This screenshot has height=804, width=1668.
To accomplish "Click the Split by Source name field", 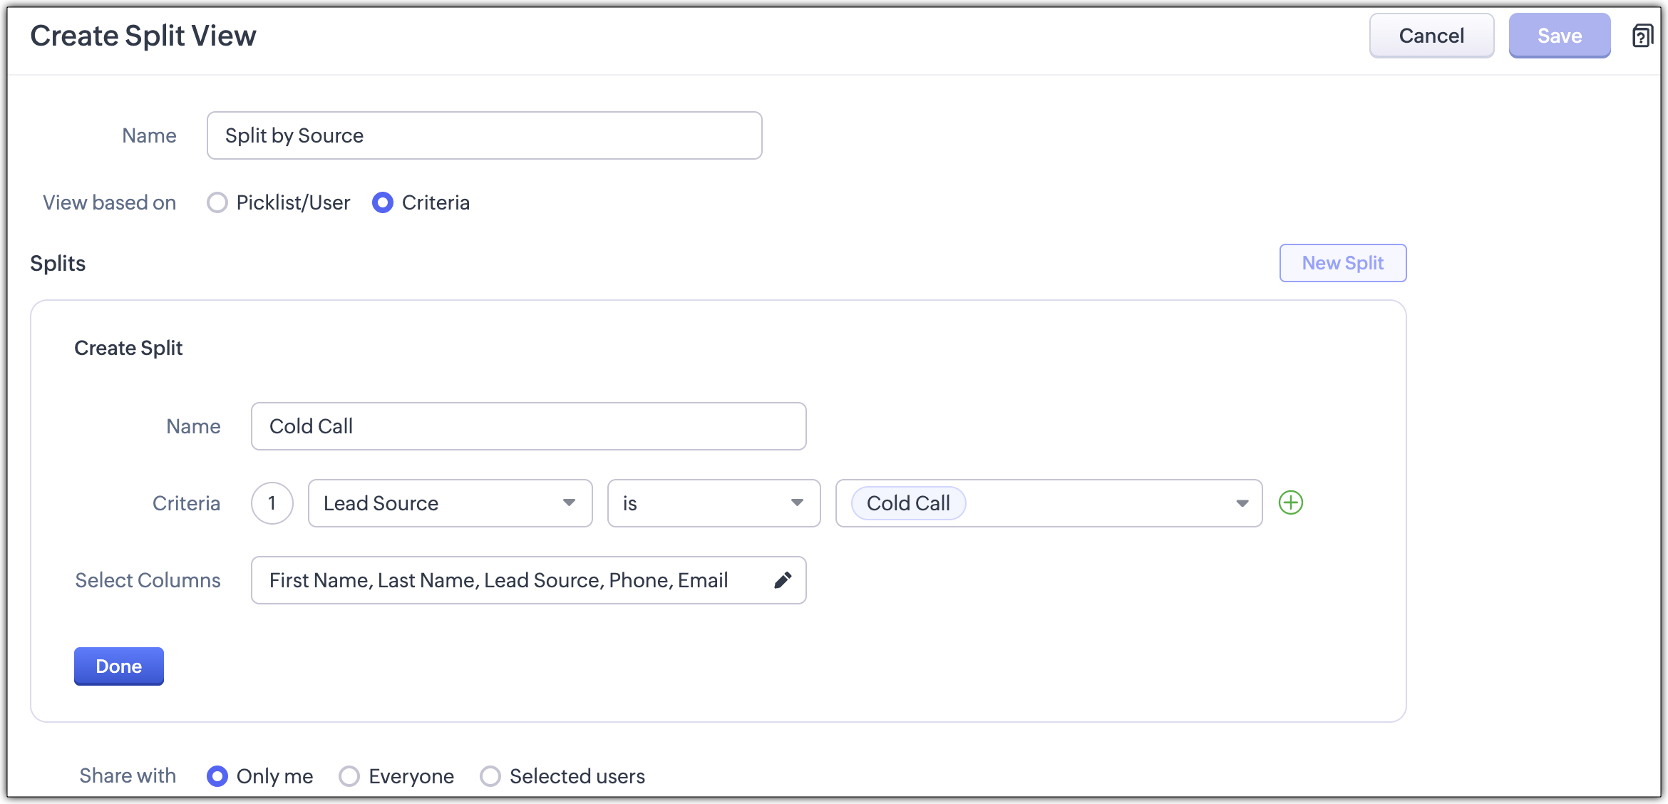I will point(484,135).
